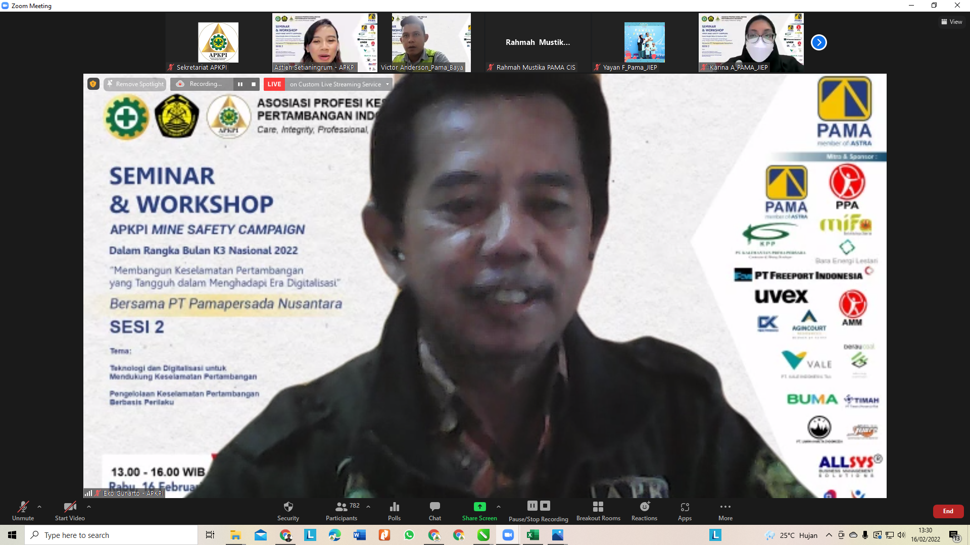Viewport: 970px width, 545px height.
Task: Show next participants with blue arrow
Action: [818, 42]
